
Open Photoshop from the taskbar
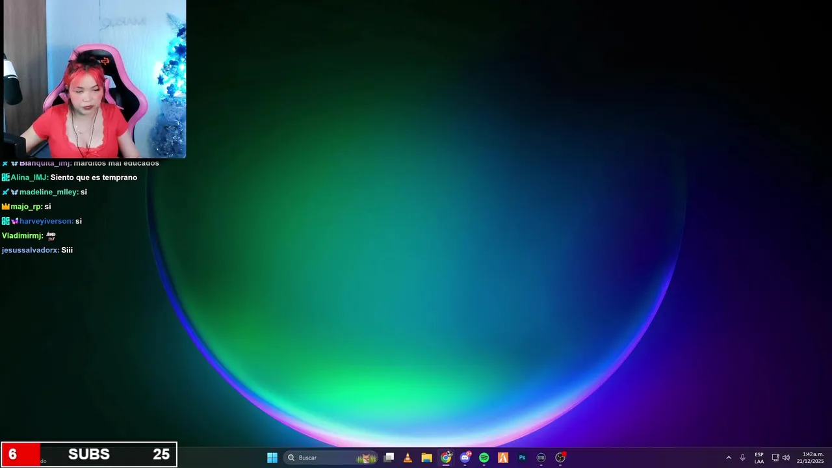tap(522, 458)
